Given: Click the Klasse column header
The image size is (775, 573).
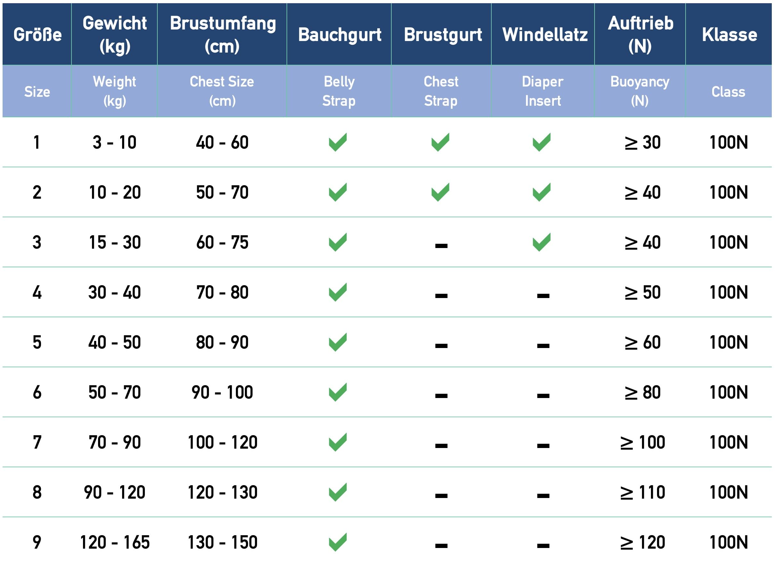Looking at the screenshot, I should pyautogui.click(x=729, y=34).
